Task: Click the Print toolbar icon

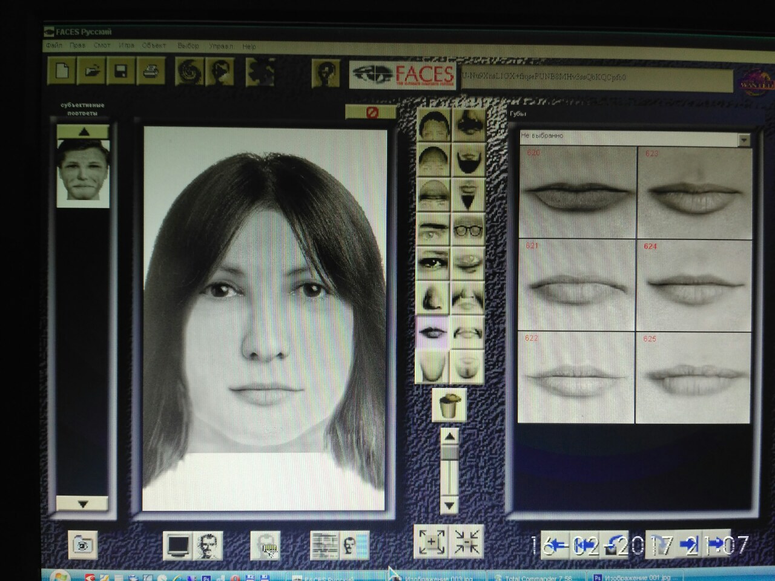Action: coord(150,71)
